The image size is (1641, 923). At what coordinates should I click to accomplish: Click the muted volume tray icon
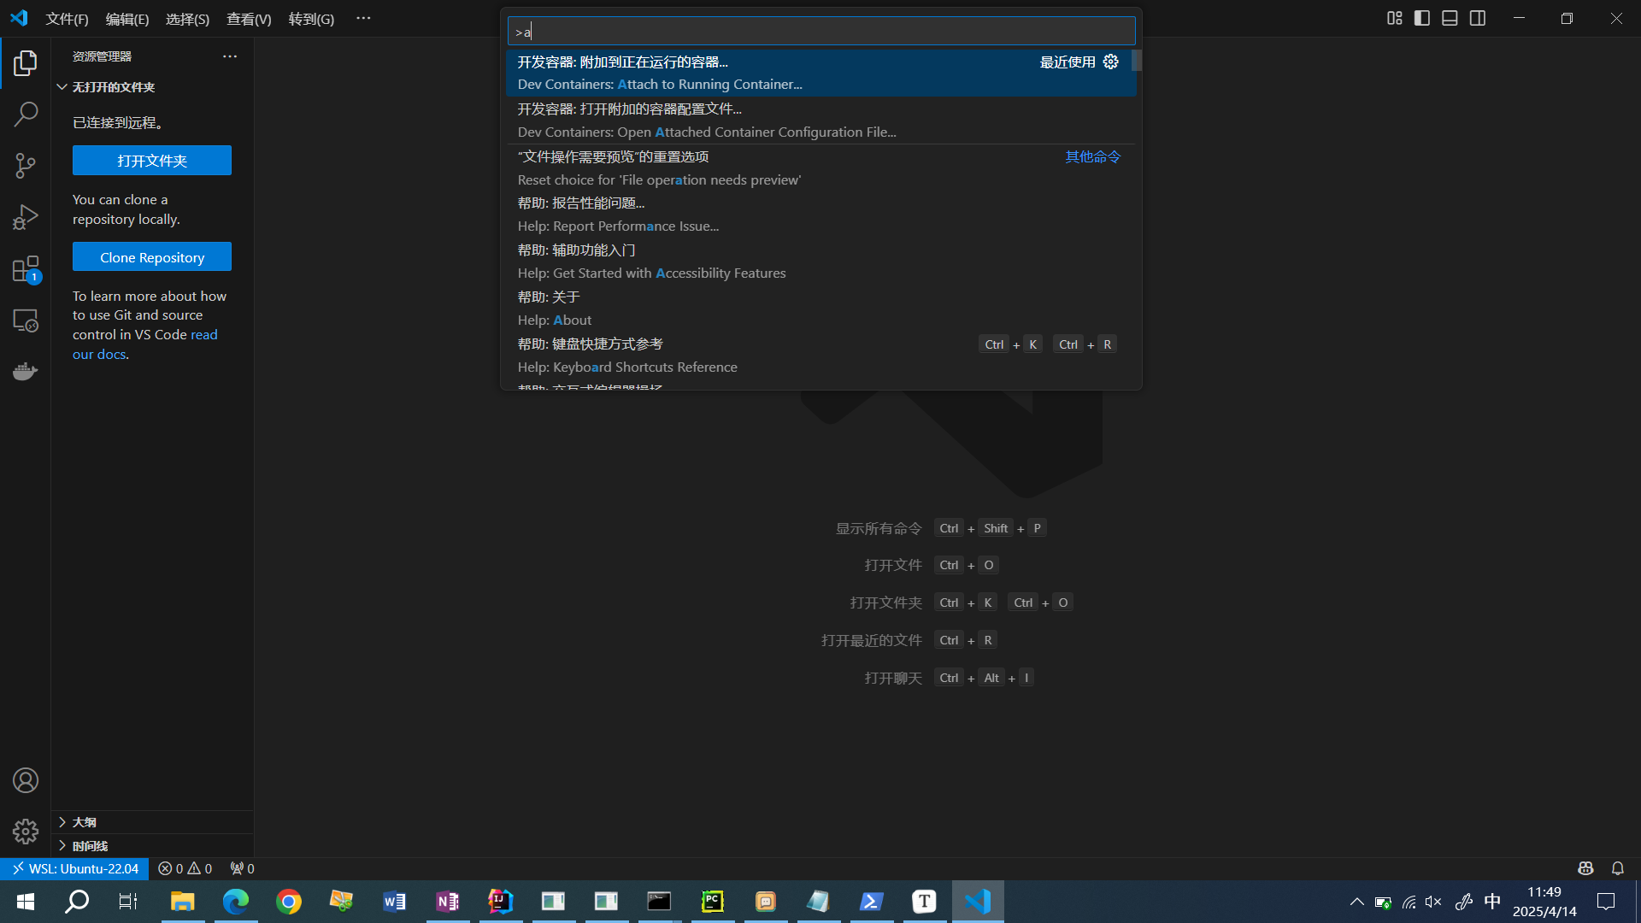(1433, 902)
